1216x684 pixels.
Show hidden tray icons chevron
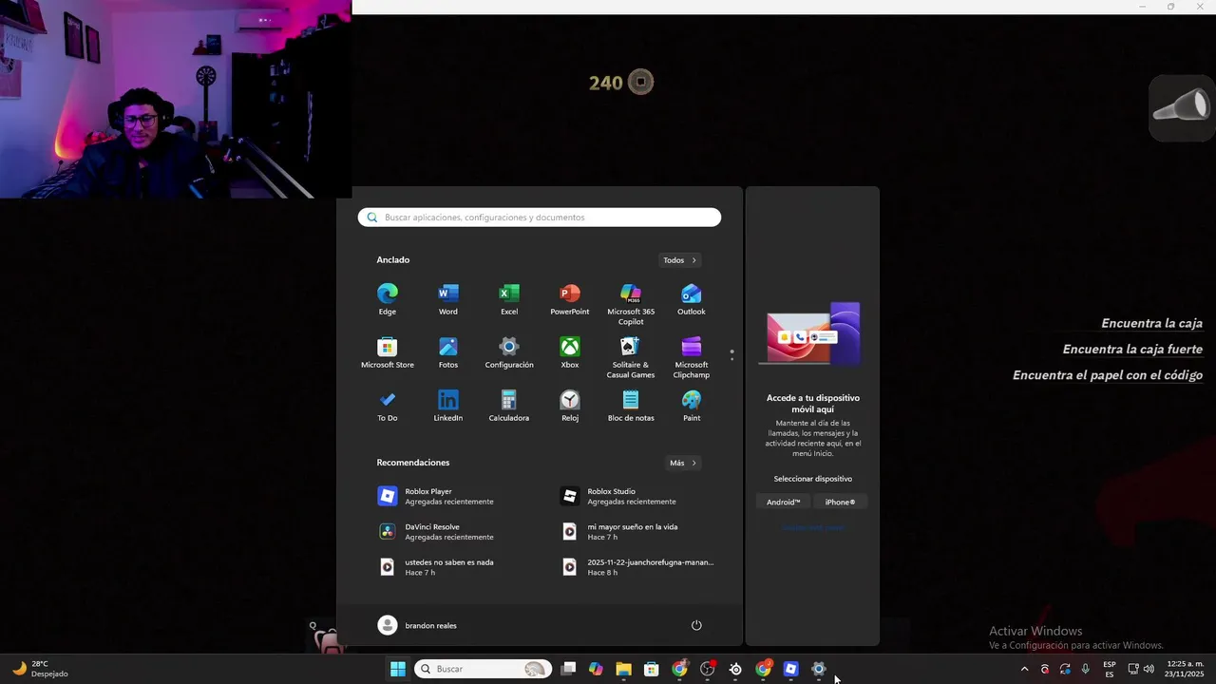click(1024, 669)
